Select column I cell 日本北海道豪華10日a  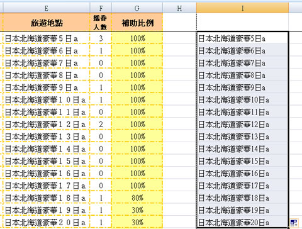pyautogui.click(x=243, y=100)
